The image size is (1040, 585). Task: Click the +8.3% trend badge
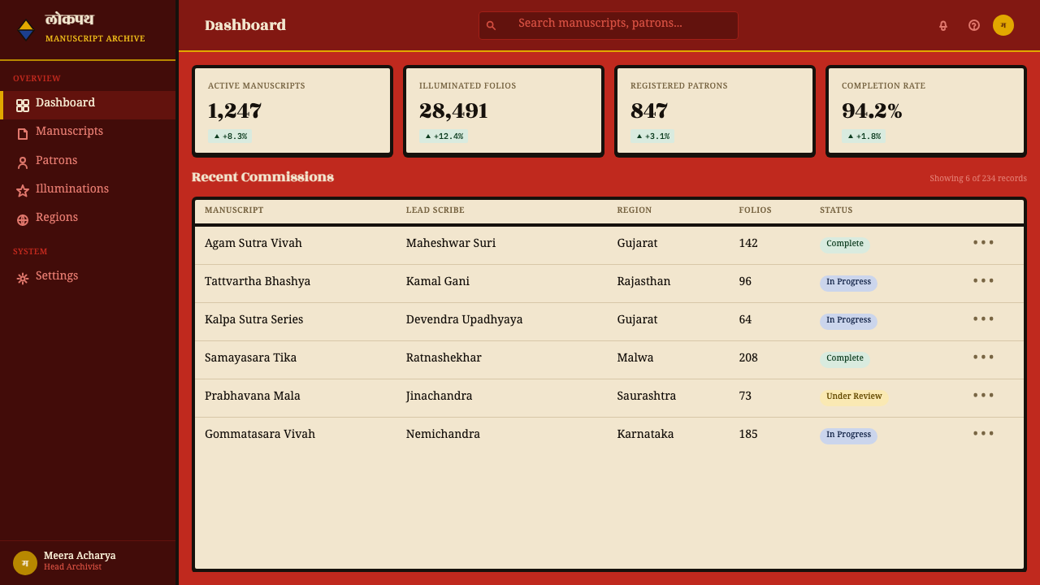[230, 136]
